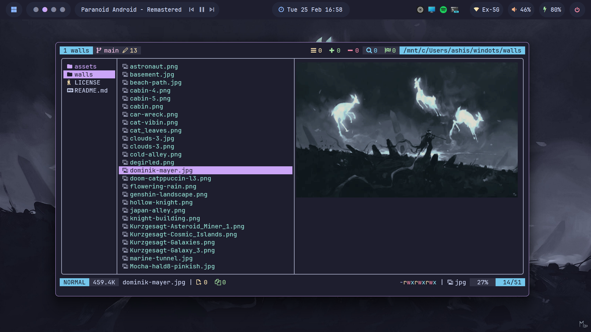The image size is (591, 332).
Task: Select the second workspace dot
Action: point(45,10)
